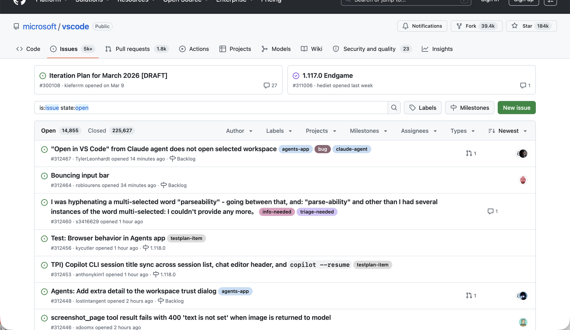The height and width of the screenshot is (330, 570).
Task: Open the Newest sort dropdown
Action: pos(507,131)
